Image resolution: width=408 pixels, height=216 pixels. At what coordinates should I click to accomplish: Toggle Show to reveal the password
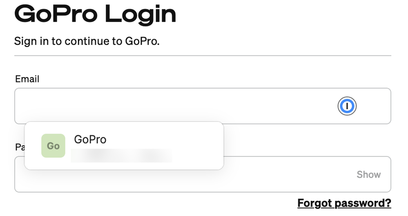368,174
